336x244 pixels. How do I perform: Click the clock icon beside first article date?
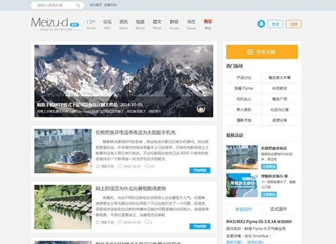pyautogui.click(x=120, y=166)
